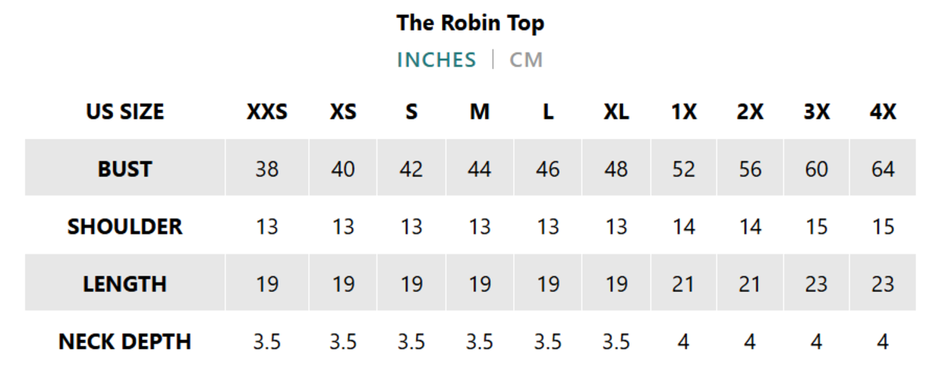Select the M size column header
The height and width of the screenshot is (368, 942).
tap(480, 111)
